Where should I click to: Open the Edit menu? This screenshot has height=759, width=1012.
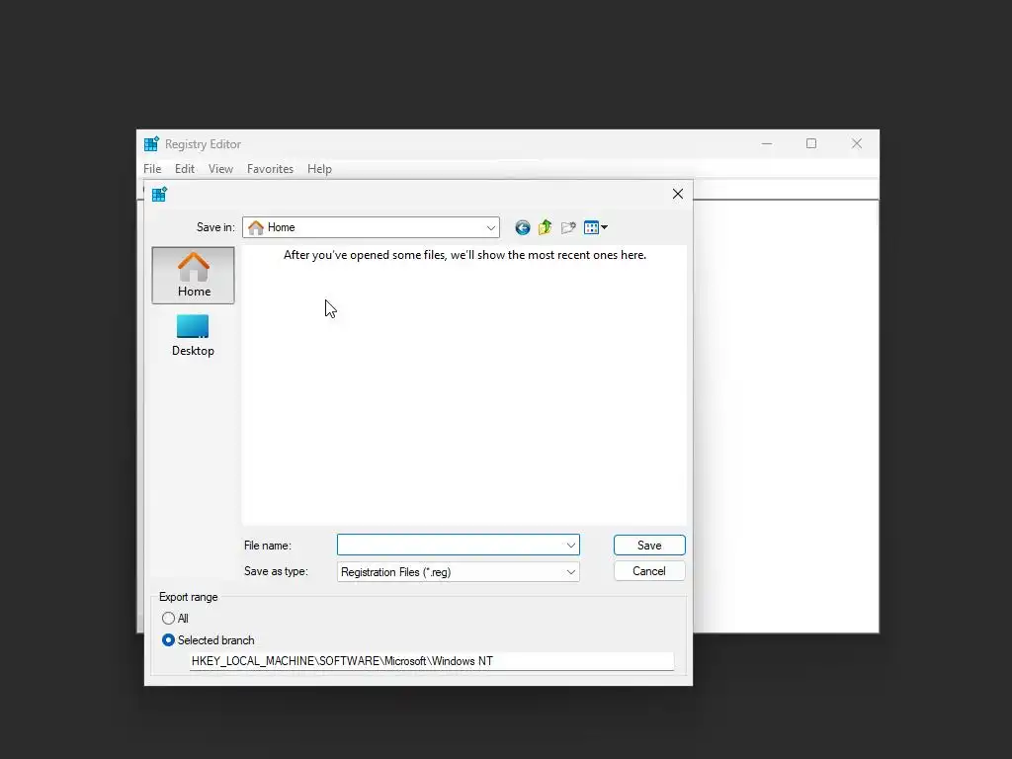(x=185, y=169)
